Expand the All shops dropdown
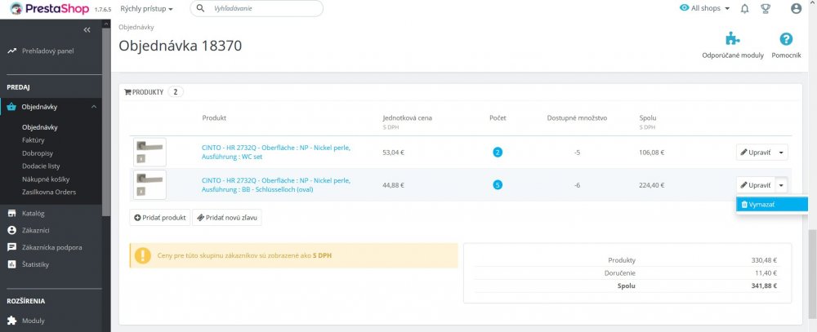The width and height of the screenshot is (817, 332). coord(705,8)
